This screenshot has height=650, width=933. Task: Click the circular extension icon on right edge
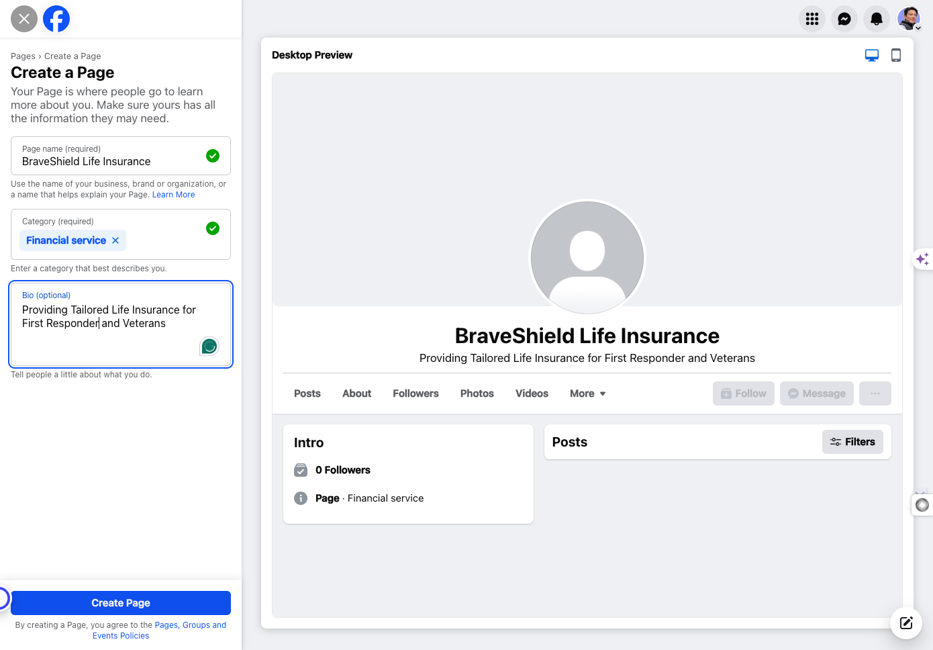pyautogui.click(x=923, y=505)
